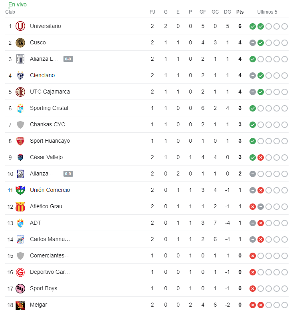Open the Chankas CYC team link
Viewport: 295px width, 315px height.
point(48,124)
